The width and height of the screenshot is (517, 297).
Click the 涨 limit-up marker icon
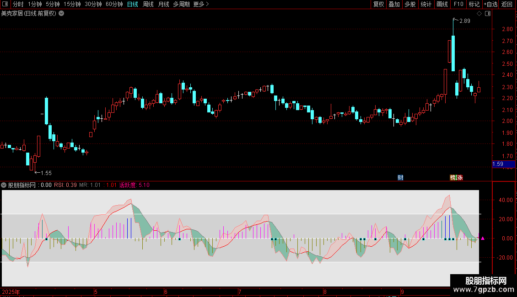[460, 177]
